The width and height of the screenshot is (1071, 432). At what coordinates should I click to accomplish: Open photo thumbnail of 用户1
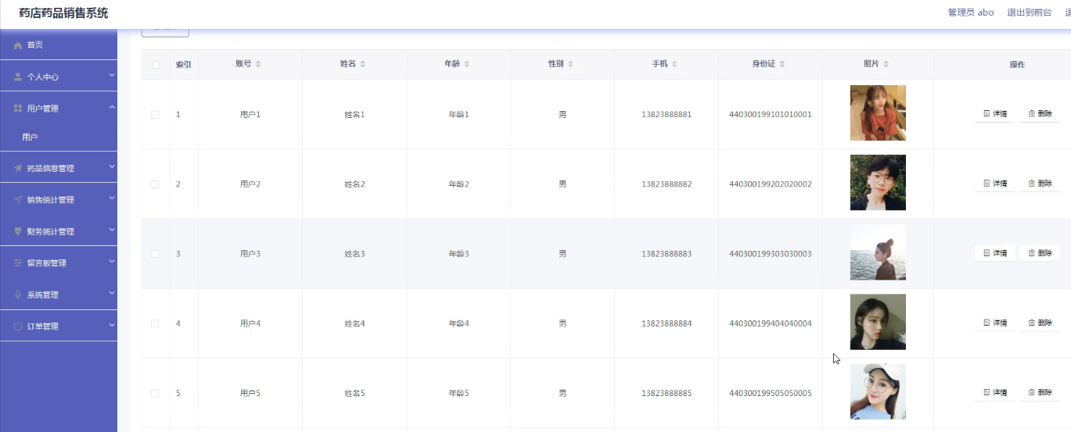[878, 113]
